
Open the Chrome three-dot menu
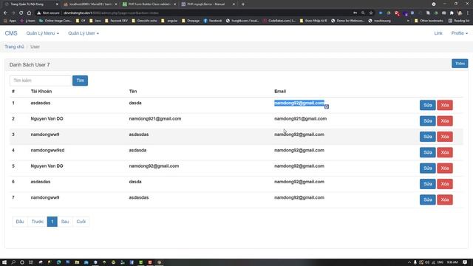(x=468, y=13)
